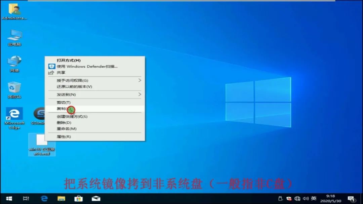The width and height of the screenshot is (363, 204).
Task: Switch the input method language indicator
Action: pos(314,198)
